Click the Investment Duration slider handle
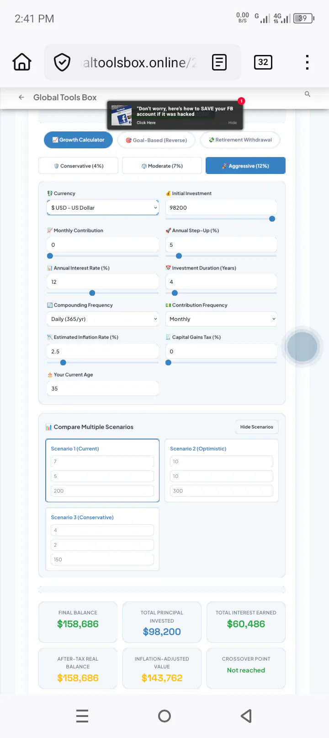Image resolution: width=329 pixels, height=738 pixels. click(x=175, y=293)
